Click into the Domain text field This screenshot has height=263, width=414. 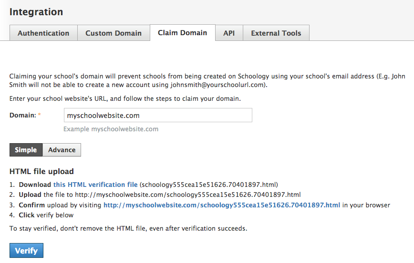[158, 115]
